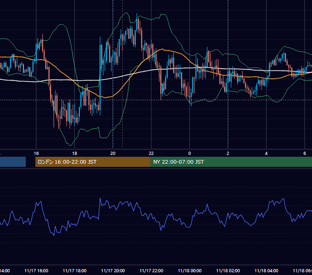Select the 11/17 22:00 date label
312x275 pixels.
coord(151,270)
